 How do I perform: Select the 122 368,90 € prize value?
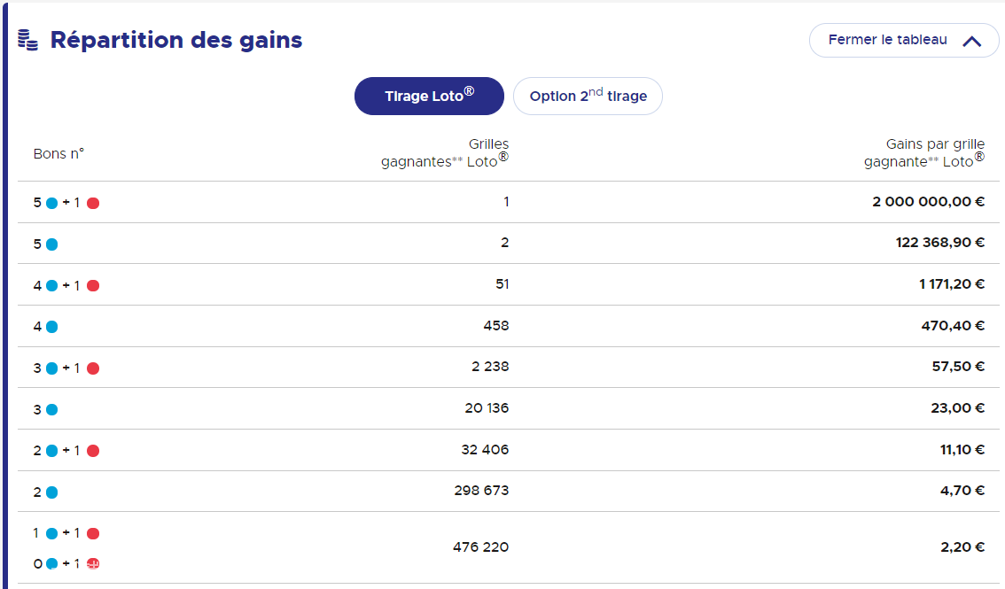coord(940,243)
